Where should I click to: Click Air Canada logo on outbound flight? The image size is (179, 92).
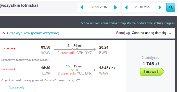point(9,49)
